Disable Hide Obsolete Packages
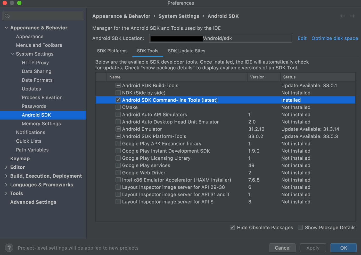 pyautogui.click(x=232, y=227)
